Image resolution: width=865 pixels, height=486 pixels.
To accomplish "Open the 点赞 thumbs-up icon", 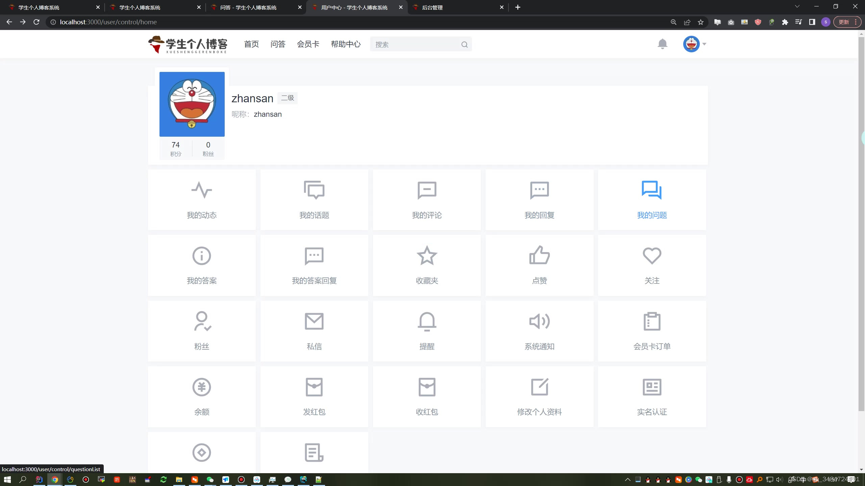I will click(x=539, y=255).
